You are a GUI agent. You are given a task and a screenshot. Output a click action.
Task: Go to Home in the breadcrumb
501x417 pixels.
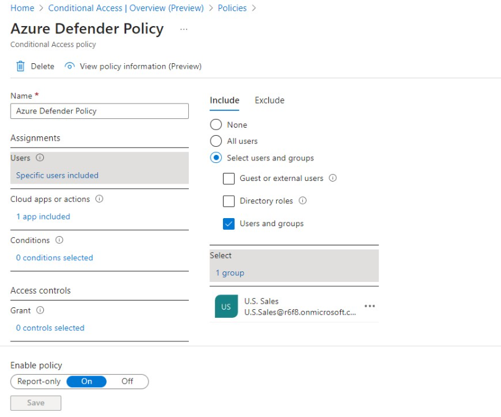(x=22, y=8)
